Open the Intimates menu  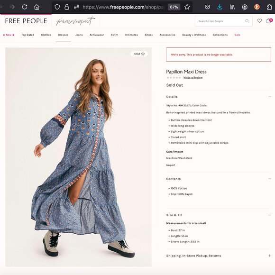click(x=131, y=35)
